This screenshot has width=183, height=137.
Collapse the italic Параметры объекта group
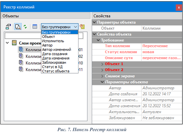point(102,82)
